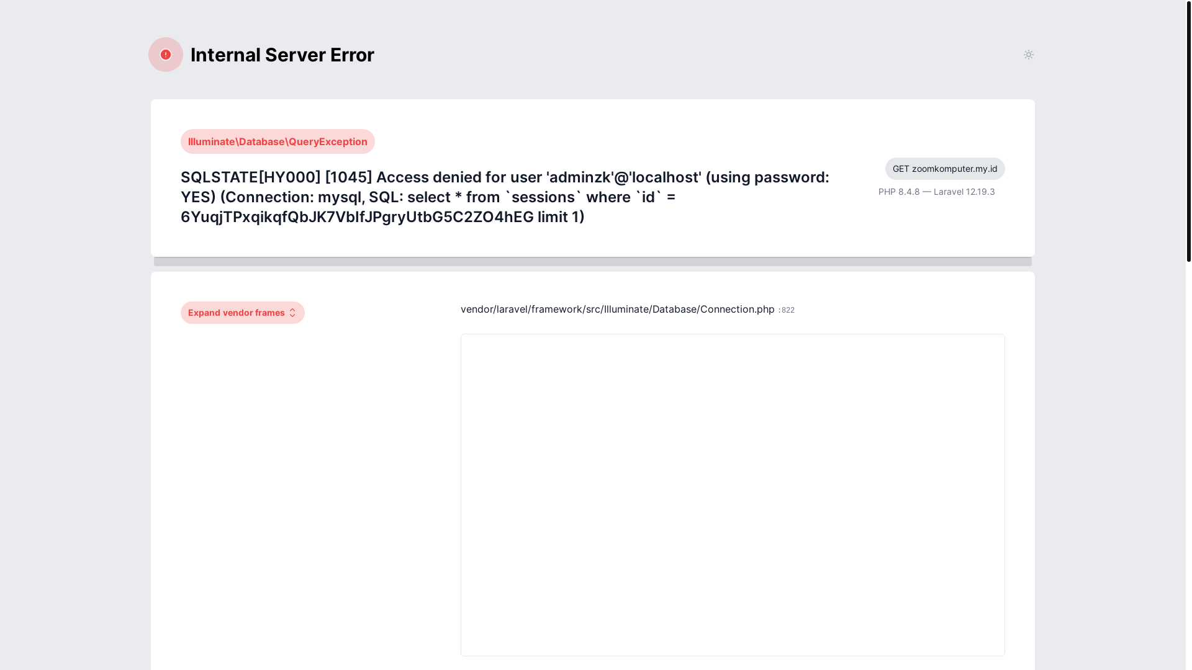
Task: Toggle the light/dark theme sun icon
Action: pyautogui.click(x=1028, y=55)
